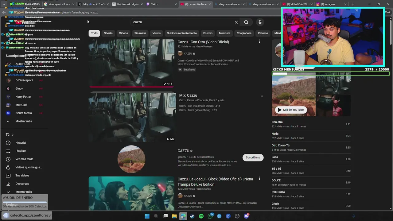
Task: Open the Mix: Cazzu title link
Action: point(188,95)
